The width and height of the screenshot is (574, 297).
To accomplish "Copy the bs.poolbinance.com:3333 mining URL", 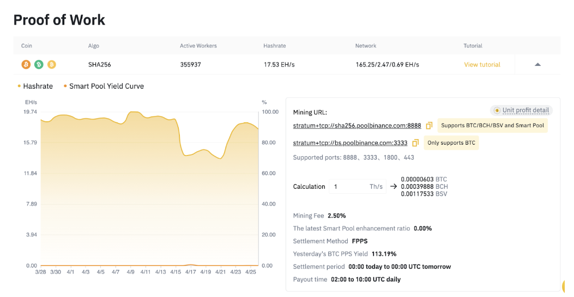I will coord(415,143).
